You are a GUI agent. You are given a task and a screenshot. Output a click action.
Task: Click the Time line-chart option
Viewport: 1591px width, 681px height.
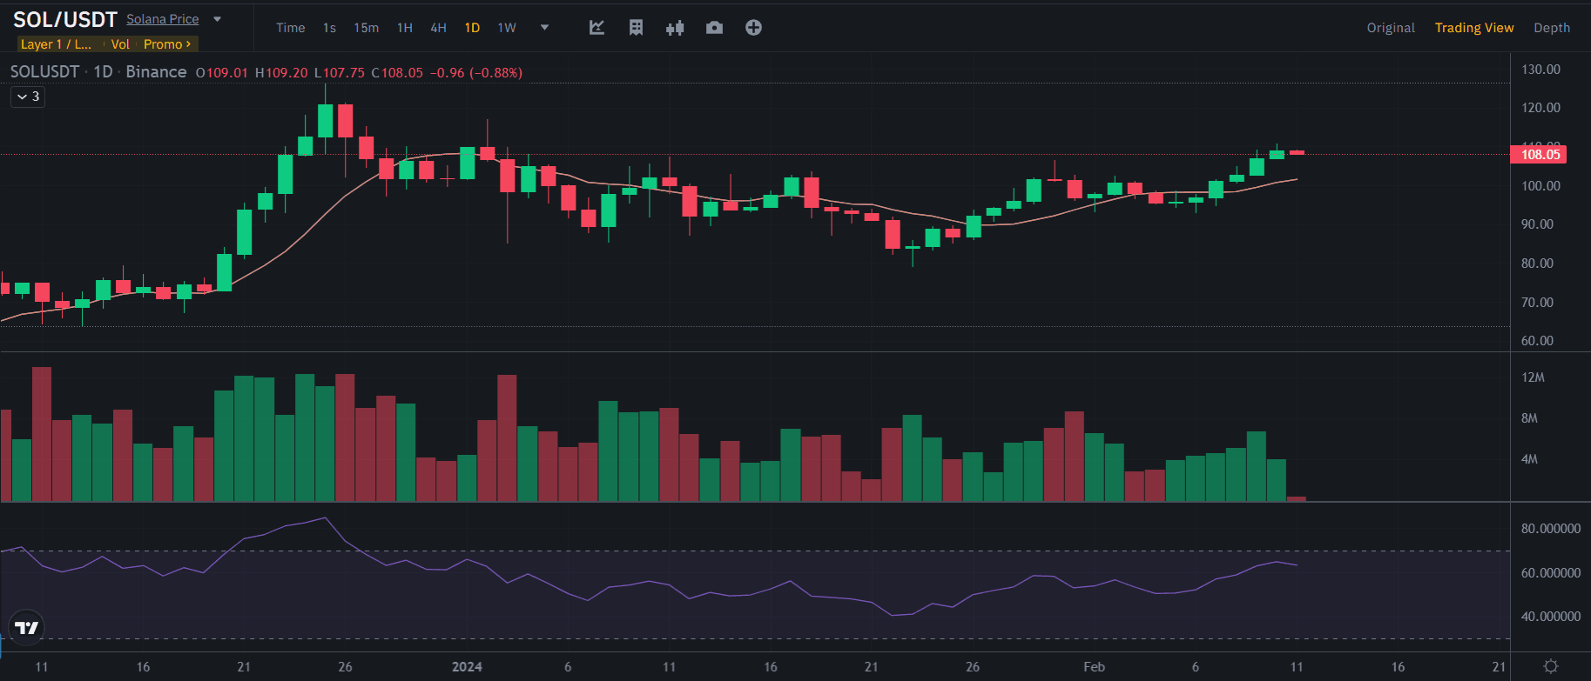pyautogui.click(x=290, y=28)
